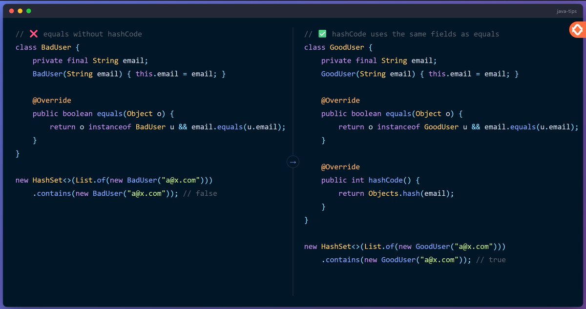Click the "@Override" above hashCode
586x309 pixels.
pyautogui.click(x=340, y=166)
